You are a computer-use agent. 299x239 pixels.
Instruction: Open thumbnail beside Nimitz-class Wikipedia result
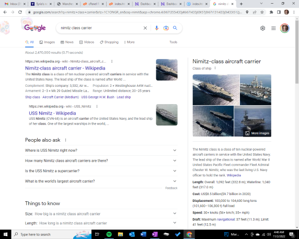tap(167, 70)
